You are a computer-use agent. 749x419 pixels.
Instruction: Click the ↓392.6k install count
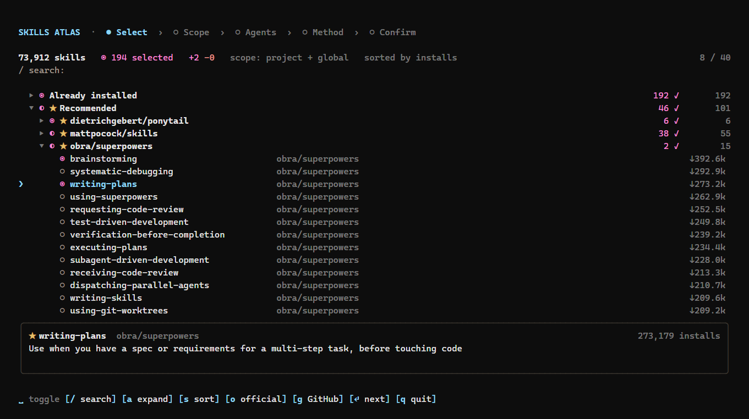708,159
